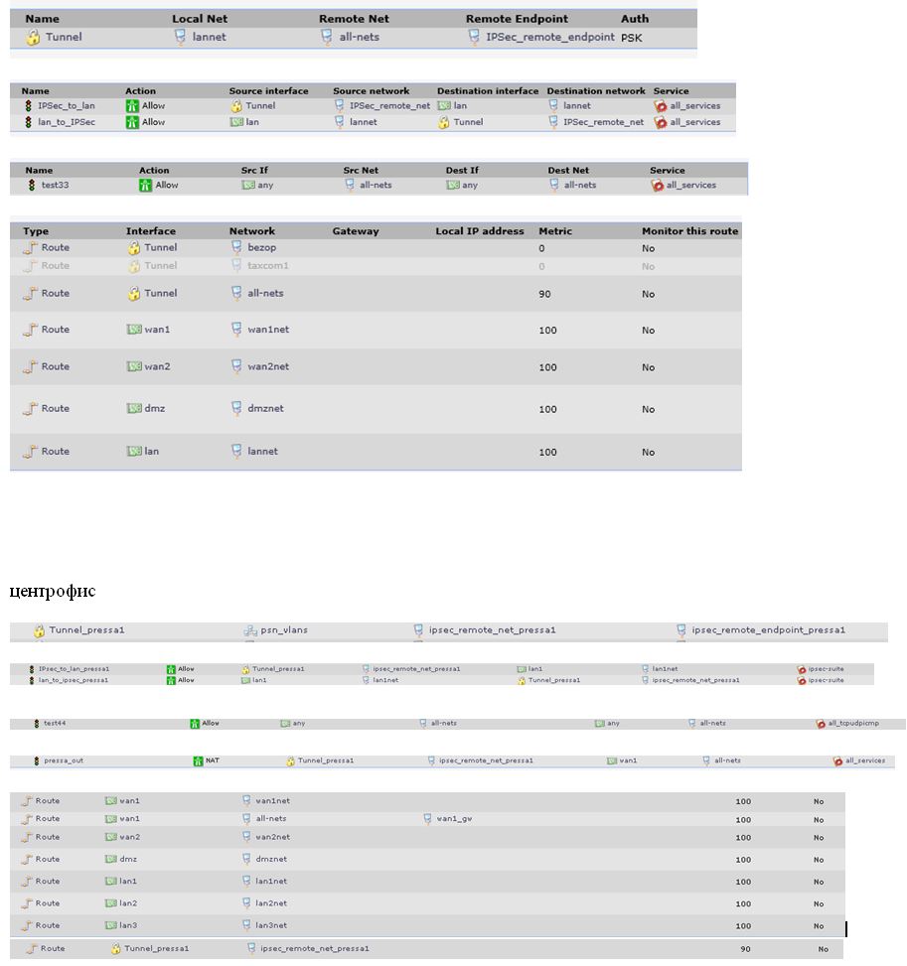Click the test33 rule name
Viewport: 907px width, 966px height.
(x=55, y=185)
